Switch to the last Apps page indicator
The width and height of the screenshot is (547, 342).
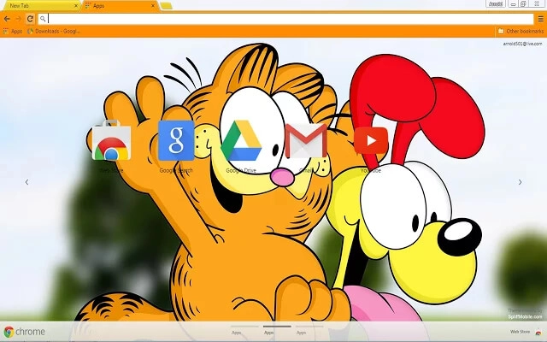[x=309, y=330]
